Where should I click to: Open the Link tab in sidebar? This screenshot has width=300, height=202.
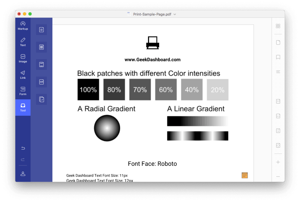click(23, 75)
